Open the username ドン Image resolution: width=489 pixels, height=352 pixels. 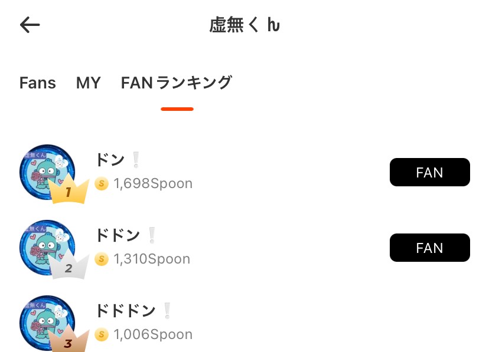pyautogui.click(x=110, y=160)
